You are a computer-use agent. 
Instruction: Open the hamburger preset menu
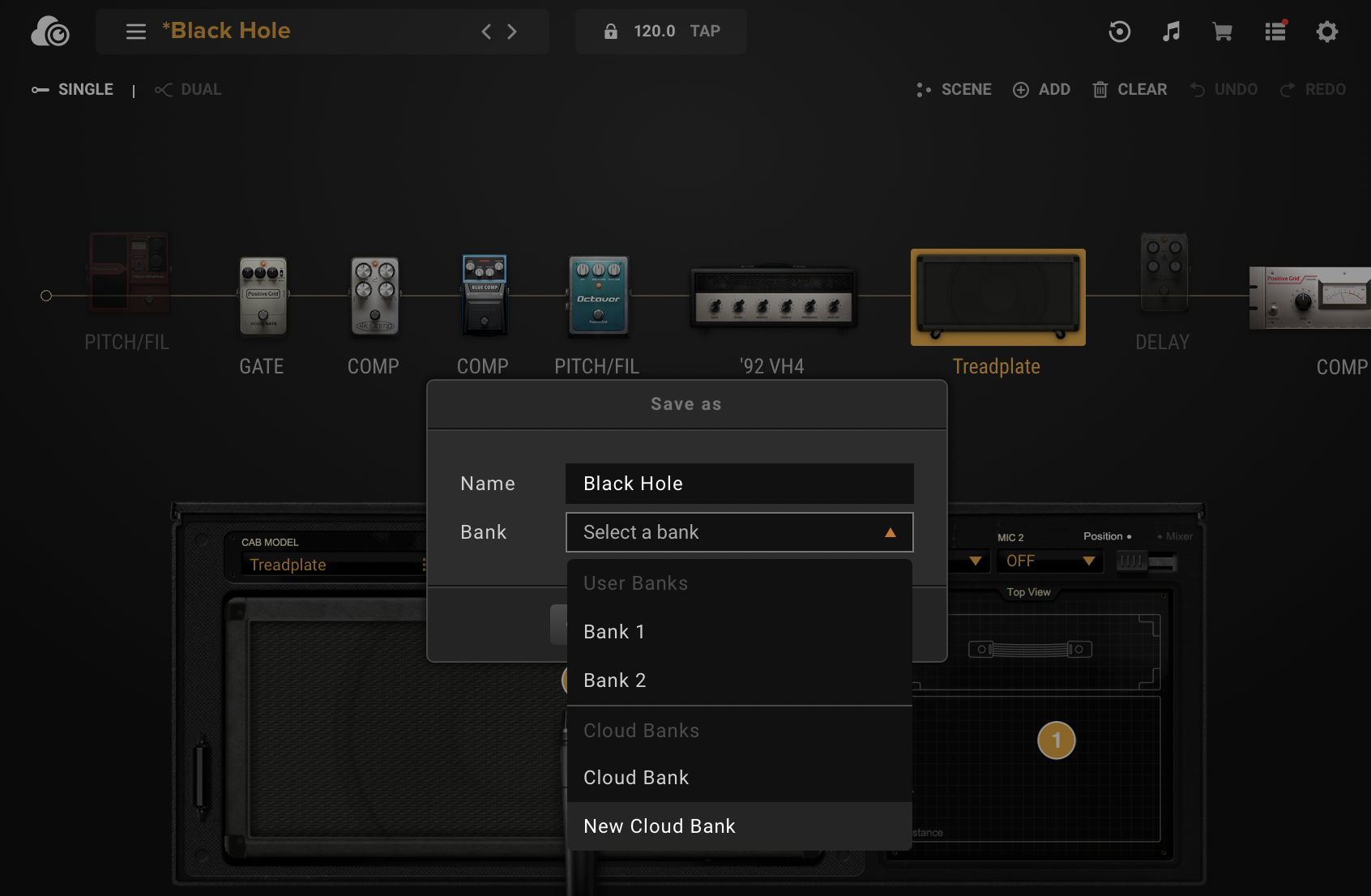[x=136, y=32]
